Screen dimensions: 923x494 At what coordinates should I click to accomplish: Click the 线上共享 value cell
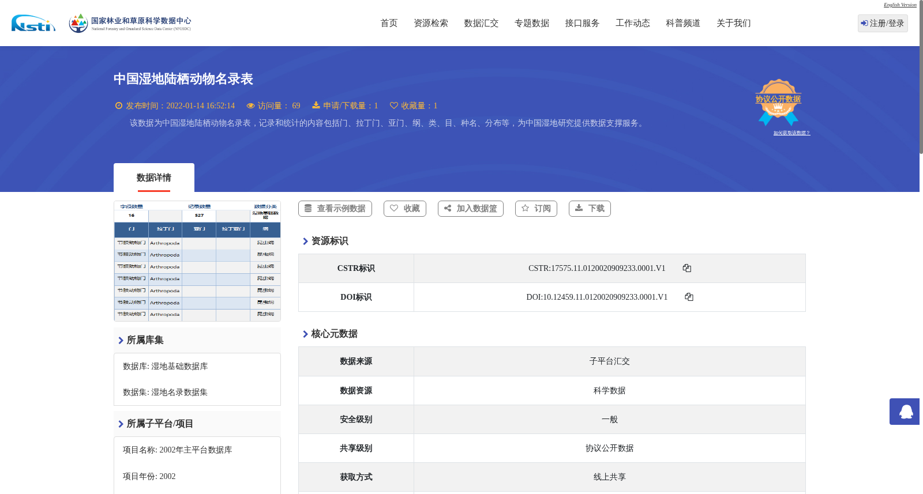[x=610, y=477]
